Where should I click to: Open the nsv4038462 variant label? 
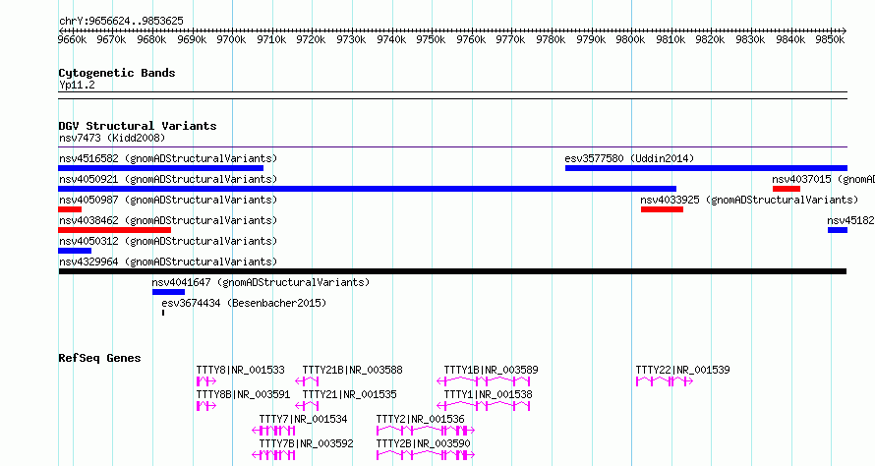click(x=168, y=220)
